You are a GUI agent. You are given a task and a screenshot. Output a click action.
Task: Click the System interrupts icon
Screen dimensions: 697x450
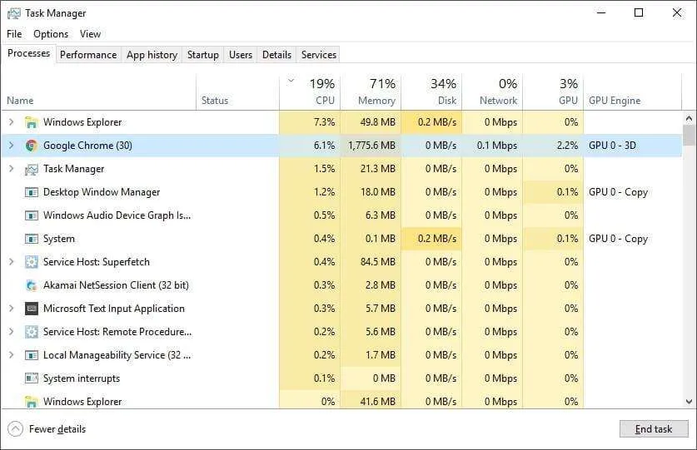[31, 378]
